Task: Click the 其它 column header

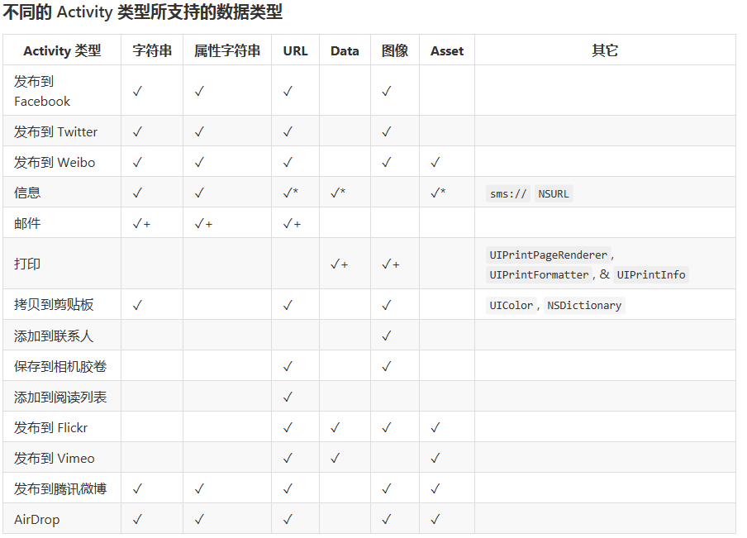Action: pos(605,50)
